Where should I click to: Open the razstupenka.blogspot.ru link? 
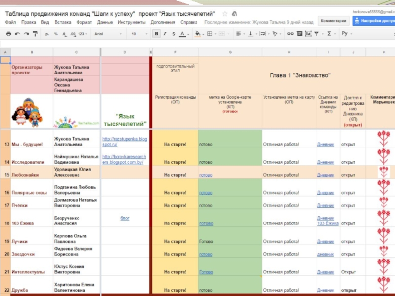coord(124,141)
